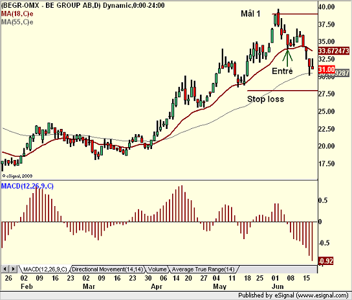This screenshot has height=300, width=352.
Task: Click the Mål 1 text annotation
Action: [250, 14]
